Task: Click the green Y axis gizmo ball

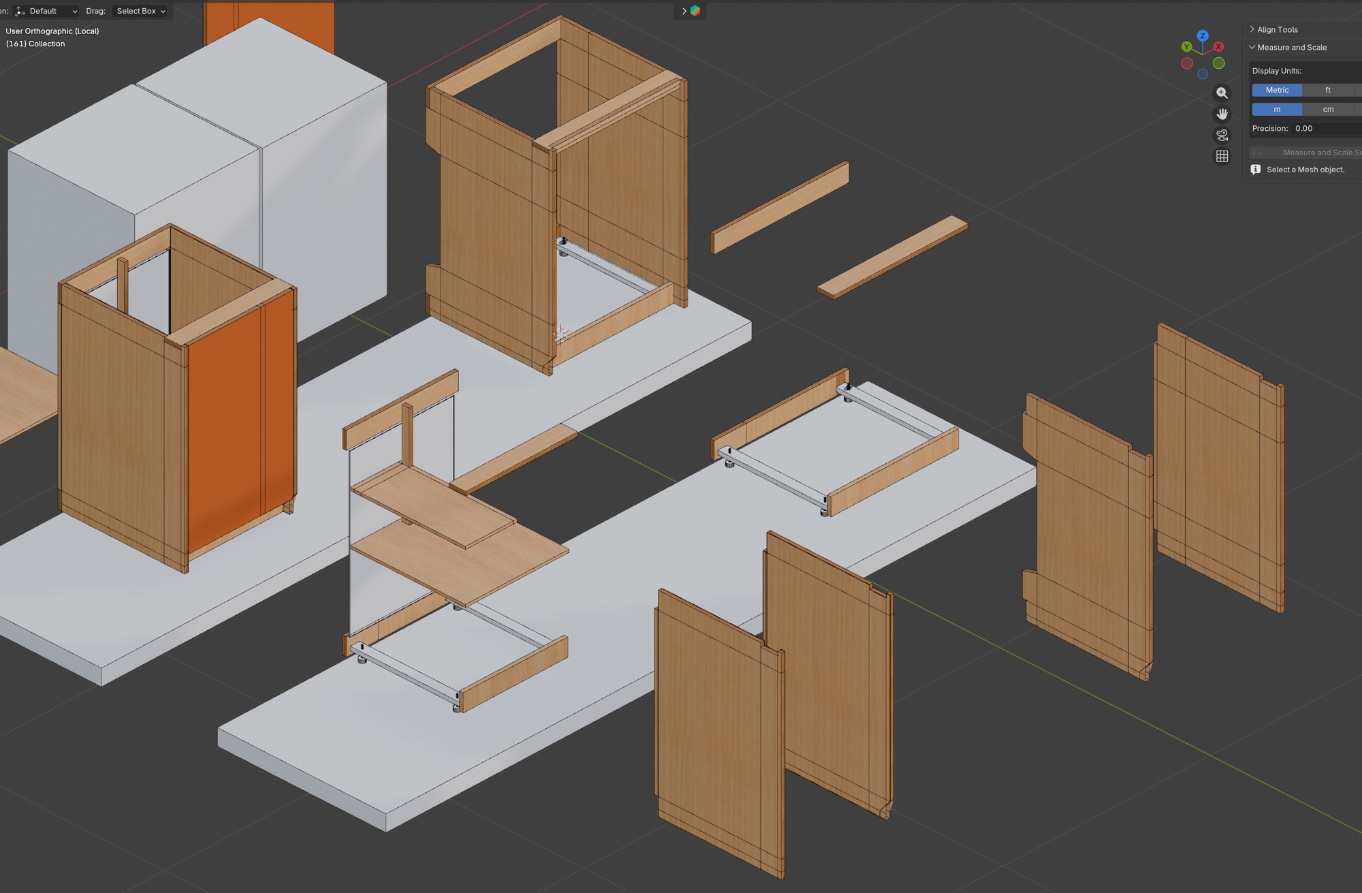Action: click(1186, 47)
